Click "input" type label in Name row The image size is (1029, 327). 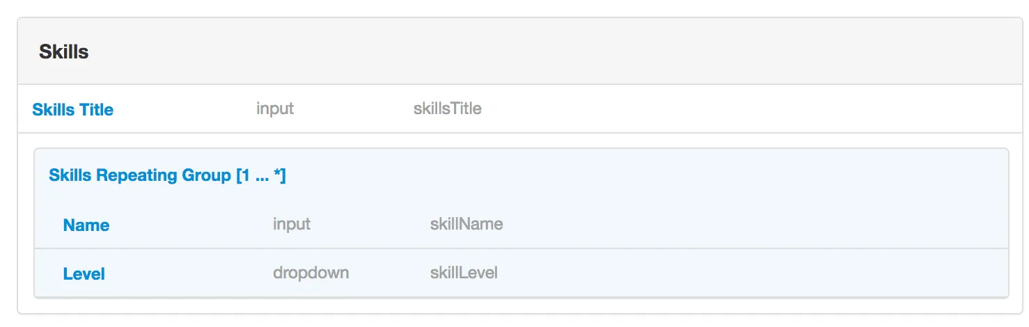(x=292, y=225)
